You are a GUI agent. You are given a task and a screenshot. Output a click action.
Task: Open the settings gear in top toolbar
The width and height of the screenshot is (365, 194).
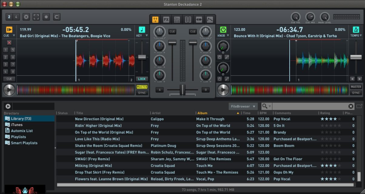pos(26,17)
